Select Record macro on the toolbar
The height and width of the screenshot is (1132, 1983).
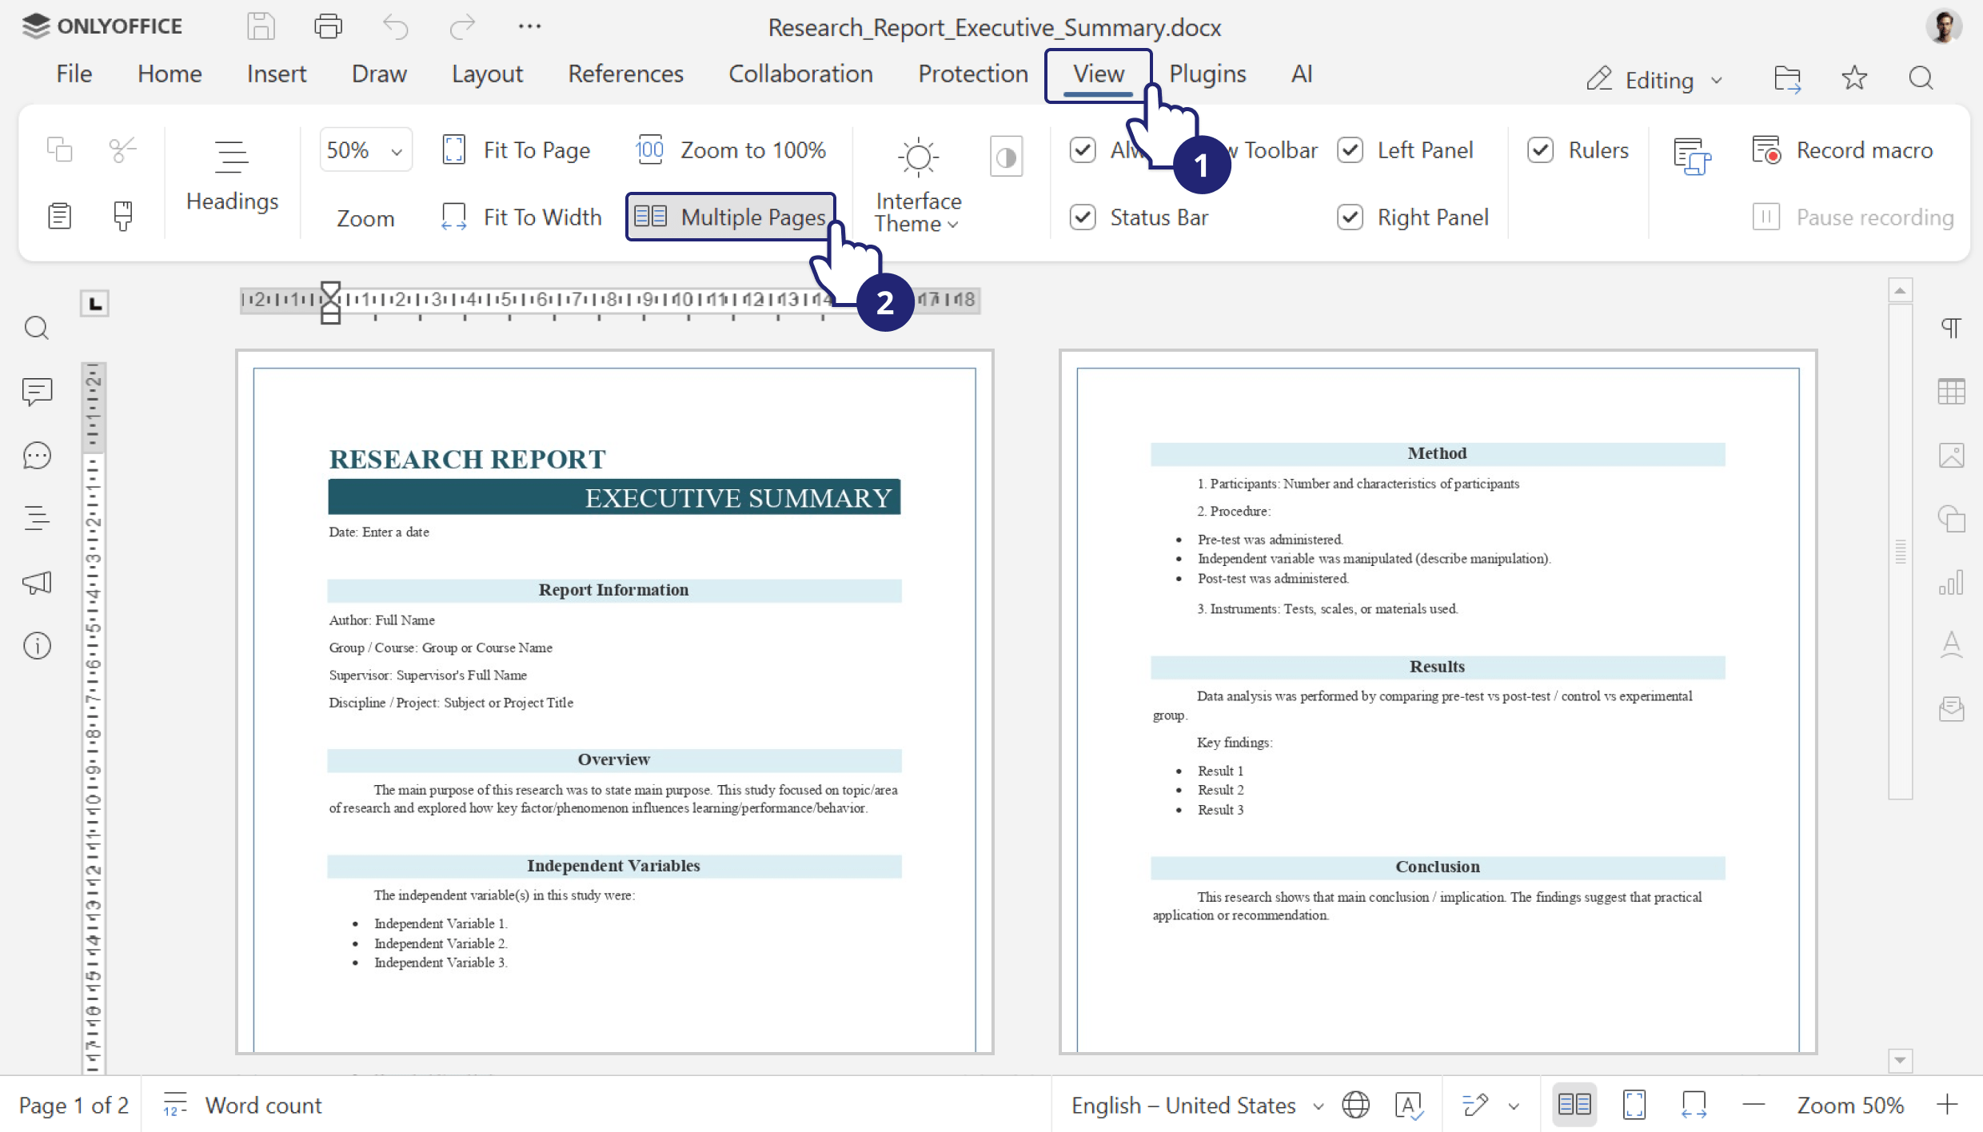(1865, 149)
